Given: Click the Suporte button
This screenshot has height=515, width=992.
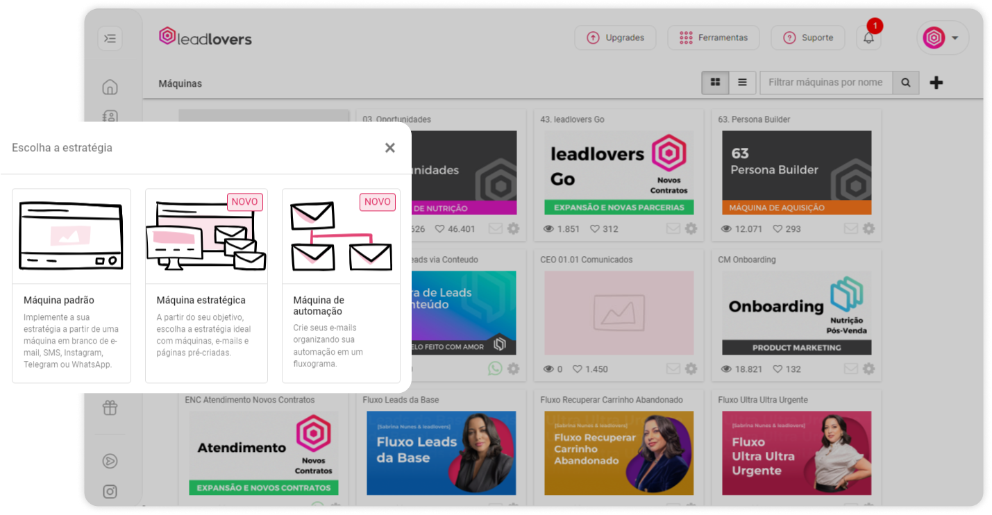Looking at the screenshot, I should click(808, 37).
